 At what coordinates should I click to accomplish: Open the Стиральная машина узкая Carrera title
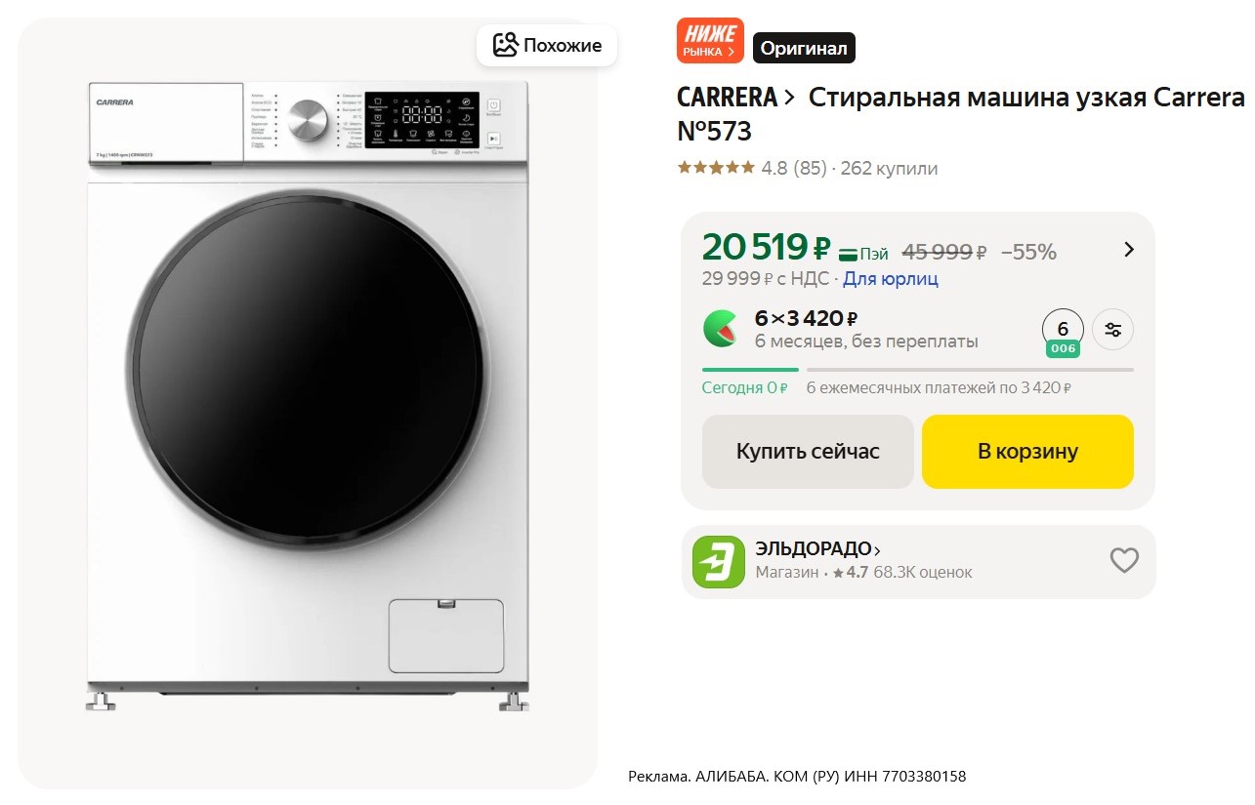(x=1026, y=98)
